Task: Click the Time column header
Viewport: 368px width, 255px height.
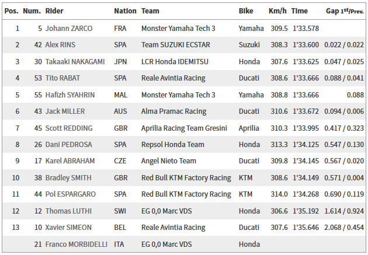Action: pyautogui.click(x=299, y=11)
